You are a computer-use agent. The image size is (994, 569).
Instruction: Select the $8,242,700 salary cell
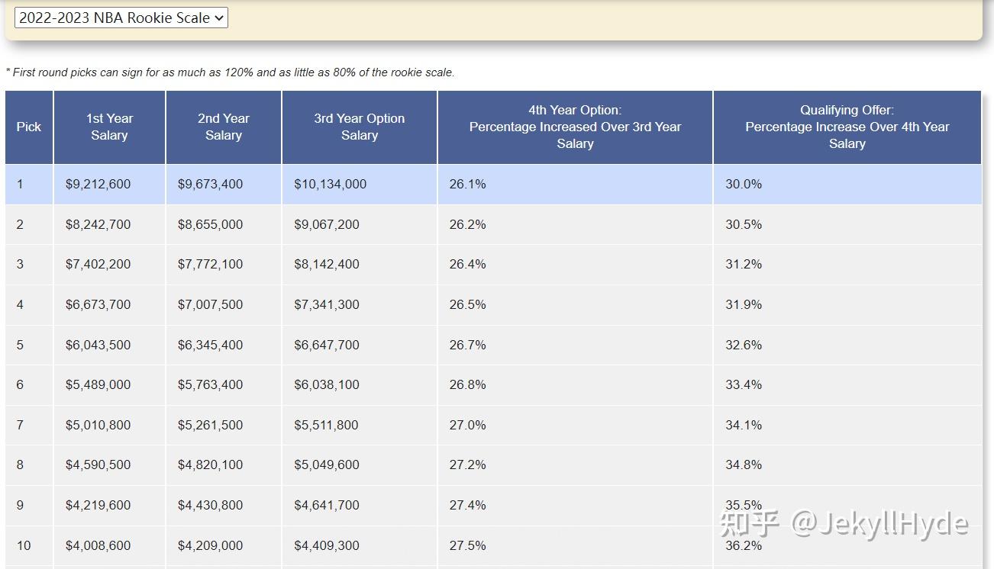(x=109, y=224)
